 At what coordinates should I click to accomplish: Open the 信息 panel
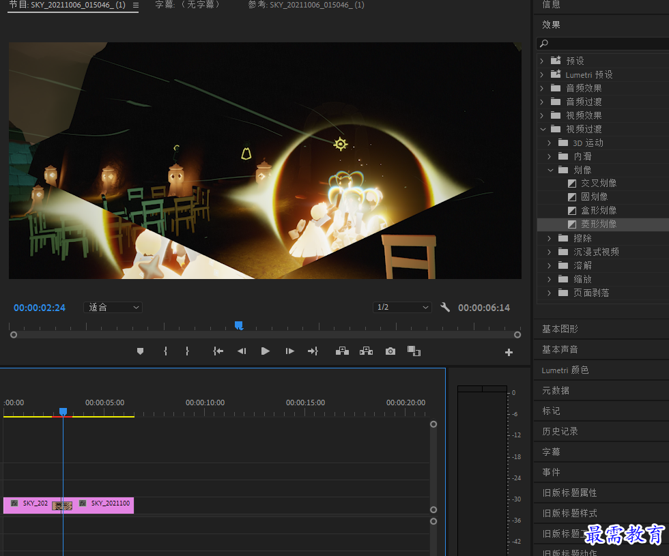point(551,4)
